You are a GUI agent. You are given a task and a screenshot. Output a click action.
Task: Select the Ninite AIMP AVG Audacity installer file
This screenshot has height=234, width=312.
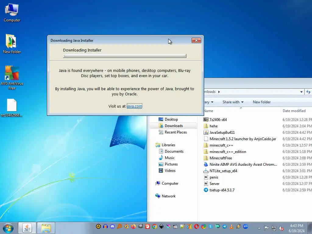240,164
